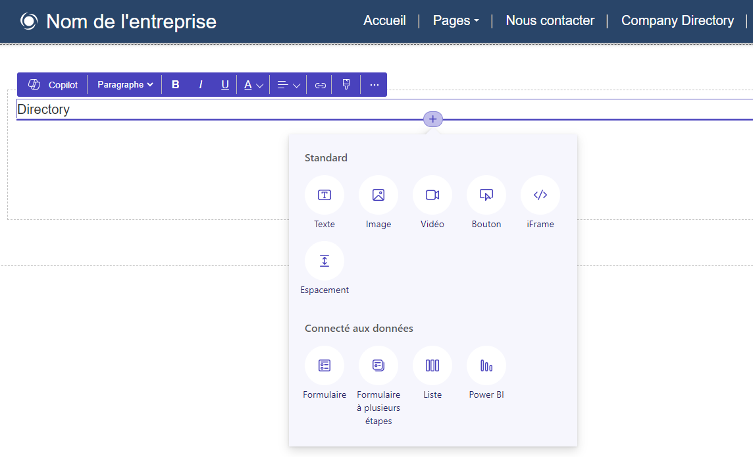Viewport: 753px width, 457px height.
Task: Add a Power BI component
Action: coord(486,365)
